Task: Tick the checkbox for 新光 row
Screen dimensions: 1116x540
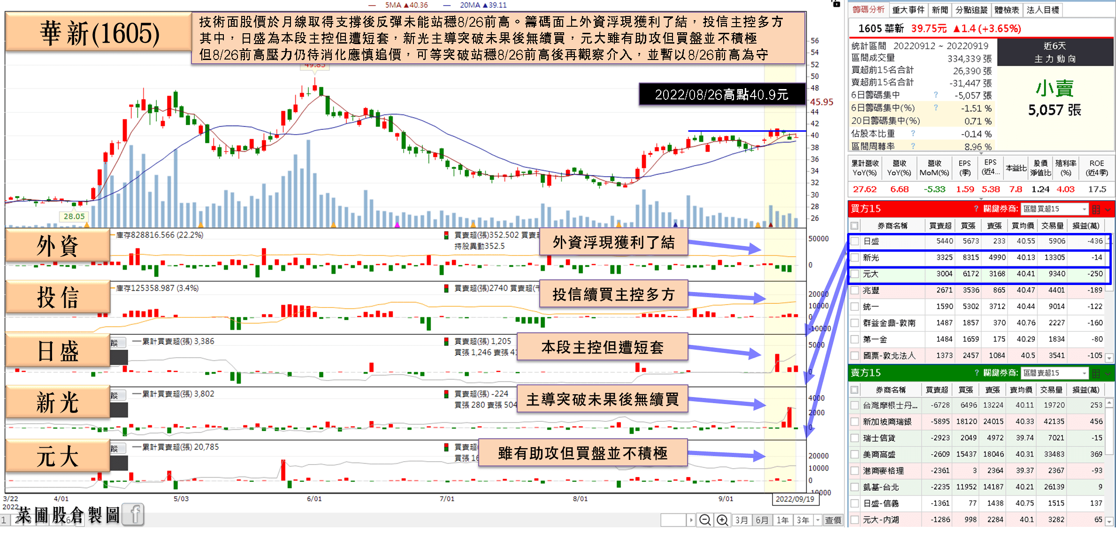Action: (x=855, y=258)
